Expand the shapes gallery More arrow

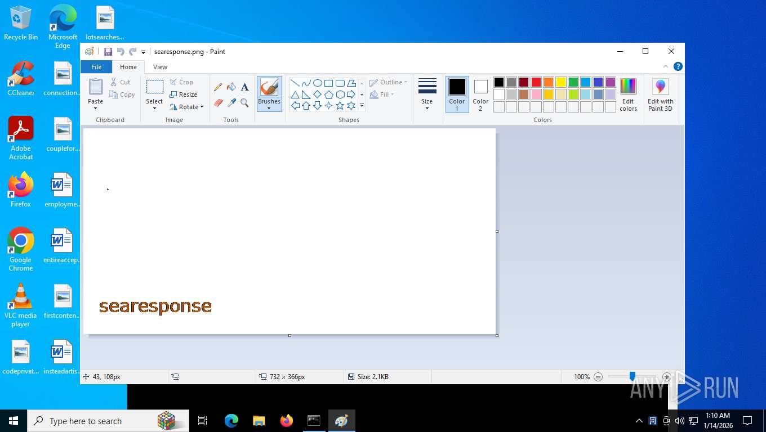(362, 106)
